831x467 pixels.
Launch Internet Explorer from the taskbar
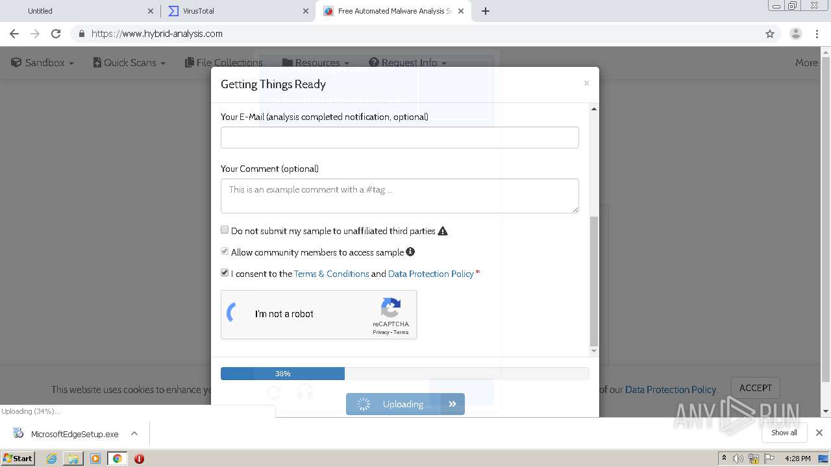[x=51, y=459]
